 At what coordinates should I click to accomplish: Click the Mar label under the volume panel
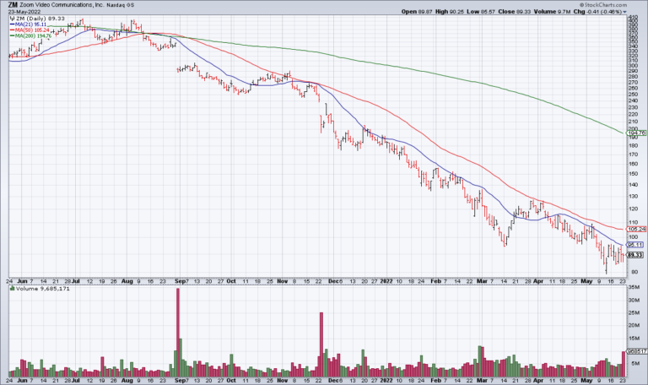tap(482, 380)
